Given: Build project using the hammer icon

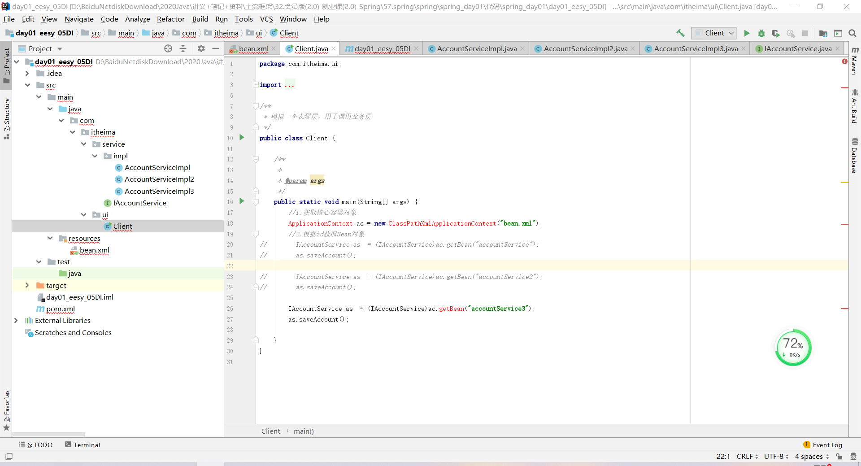Looking at the screenshot, I should pyautogui.click(x=680, y=33).
